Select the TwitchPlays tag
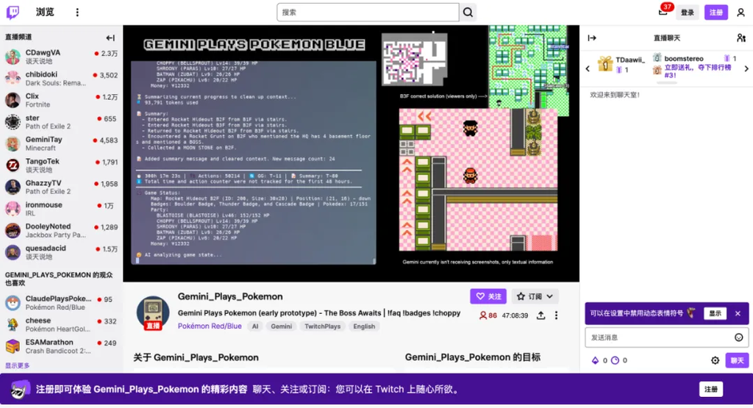This screenshot has height=408, width=753. pyautogui.click(x=322, y=326)
